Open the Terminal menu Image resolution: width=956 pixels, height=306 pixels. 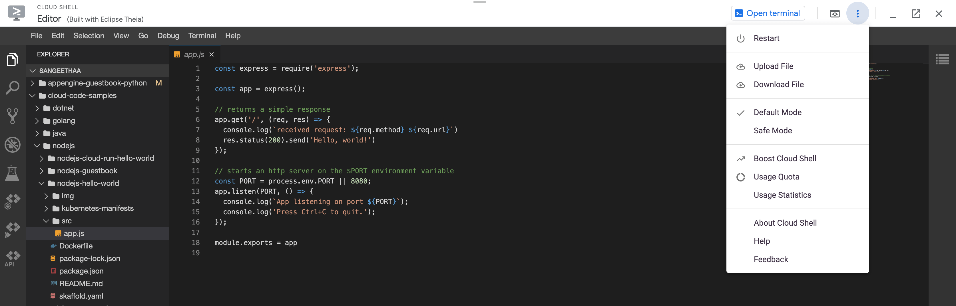pyautogui.click(x=202, y=36)
